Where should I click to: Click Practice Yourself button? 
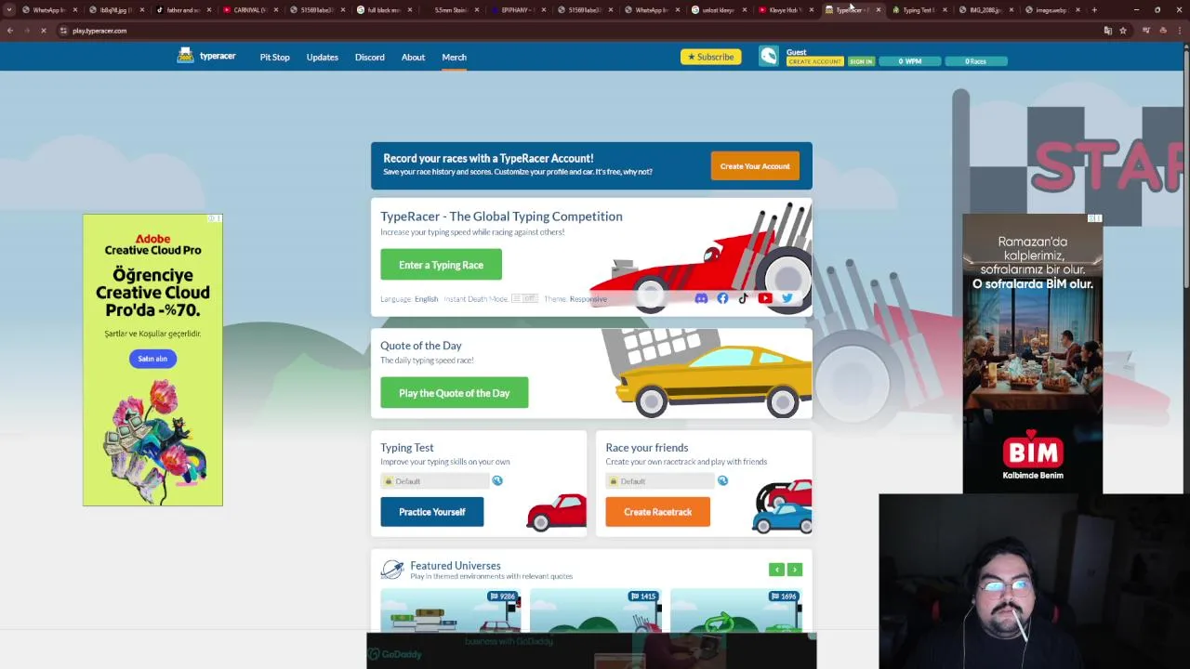(431, 512)
